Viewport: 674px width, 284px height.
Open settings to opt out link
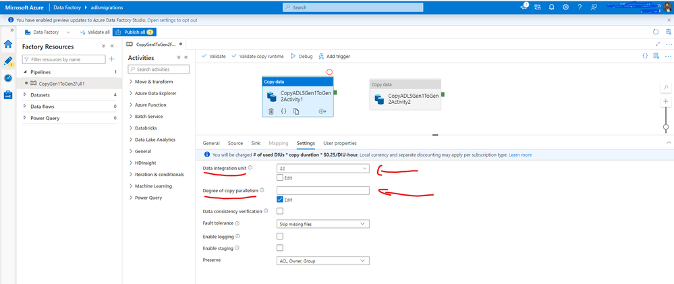click(172, 20)
